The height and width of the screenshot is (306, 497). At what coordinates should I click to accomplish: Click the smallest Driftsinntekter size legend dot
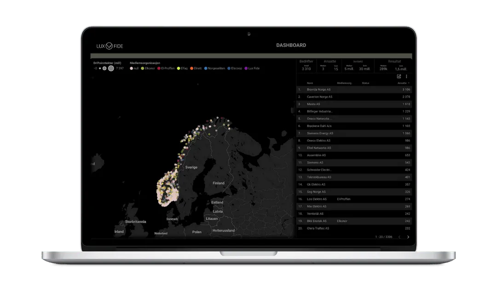point(100,68)
